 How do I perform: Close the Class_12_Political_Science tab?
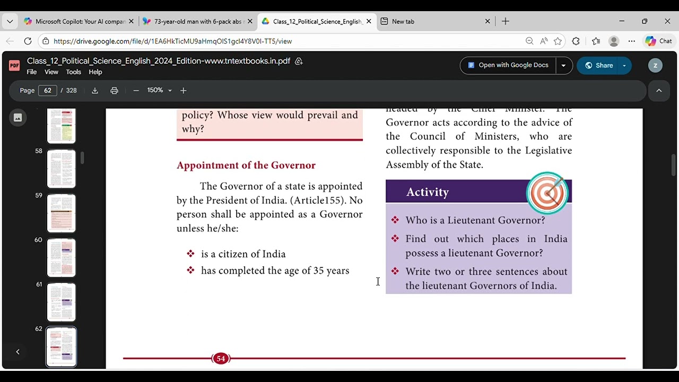(x=369, y=21)
